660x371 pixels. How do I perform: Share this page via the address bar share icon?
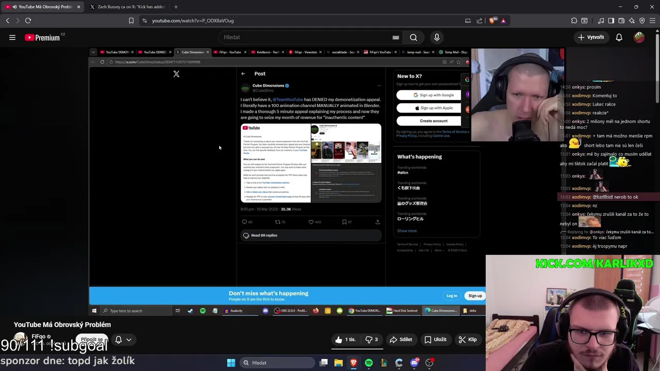coord(480,21)
